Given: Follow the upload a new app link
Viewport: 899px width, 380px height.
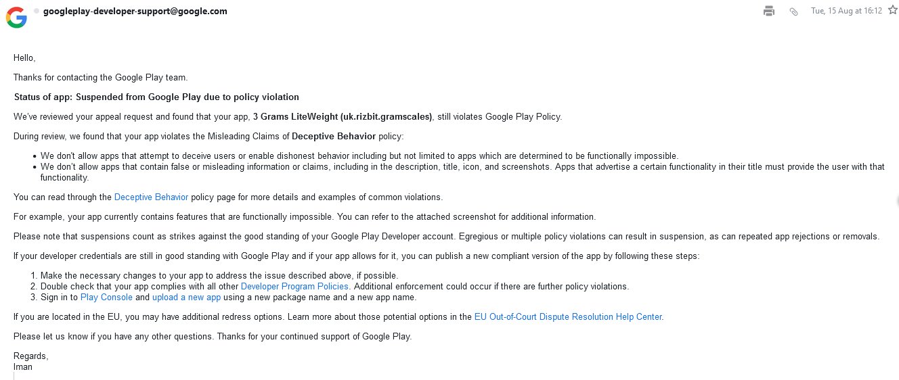Looking at the screenshot, I should tap(186, 298).
